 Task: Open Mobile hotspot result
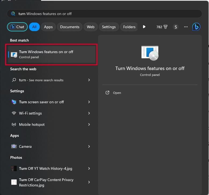tap(32, 124)
